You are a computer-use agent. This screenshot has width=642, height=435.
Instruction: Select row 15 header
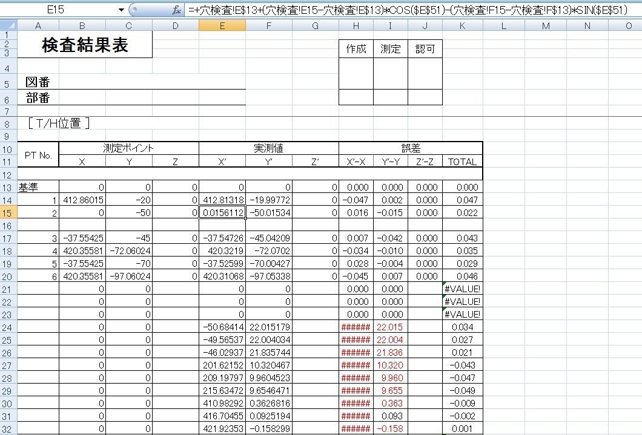click(8, 213)
